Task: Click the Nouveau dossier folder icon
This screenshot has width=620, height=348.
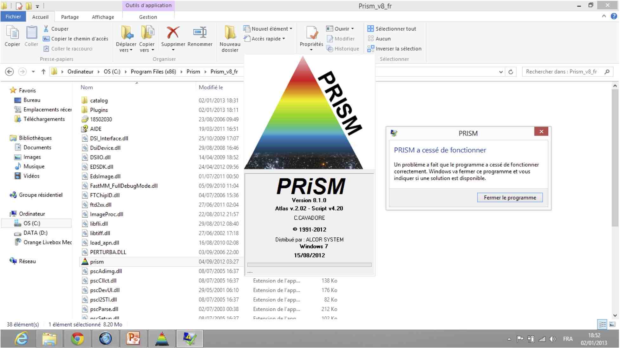Action: point(230,33)
